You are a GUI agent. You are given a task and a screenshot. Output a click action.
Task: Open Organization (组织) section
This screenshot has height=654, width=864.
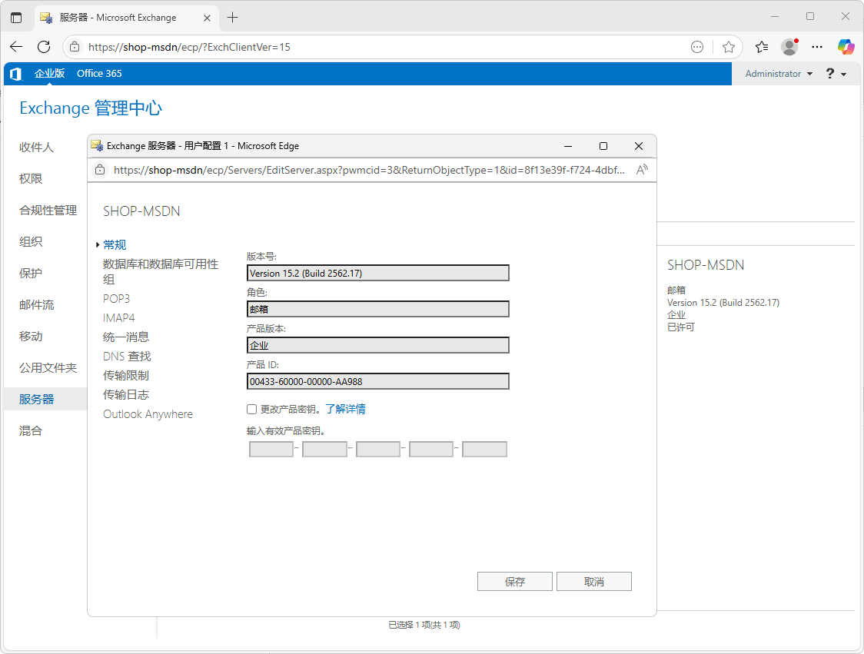[31, 241]
